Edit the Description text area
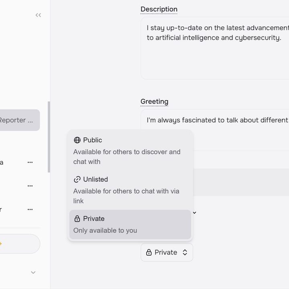Viewport: 289px width, 289px height. point(215,48)
